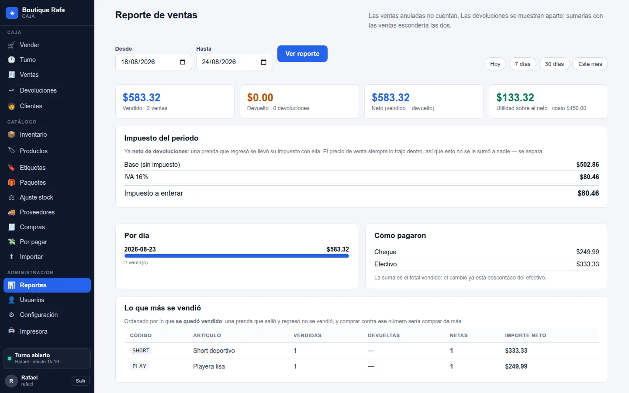The image size is (629, 393).
Task: Click the IVA 16% tax row
Action: point(362,177)
